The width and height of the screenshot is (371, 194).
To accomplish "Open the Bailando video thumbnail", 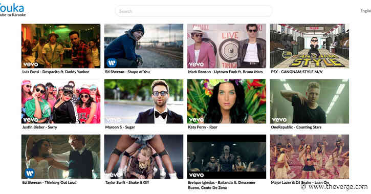I will (x=226, y=157).
